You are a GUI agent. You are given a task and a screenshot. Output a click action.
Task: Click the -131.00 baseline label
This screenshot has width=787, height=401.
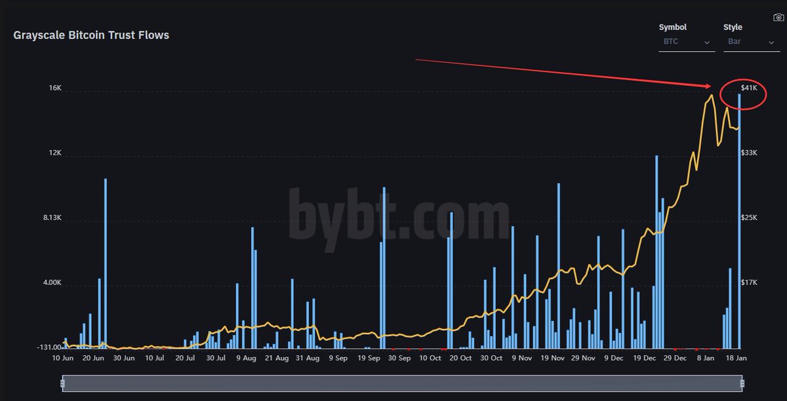click(49, 347)
